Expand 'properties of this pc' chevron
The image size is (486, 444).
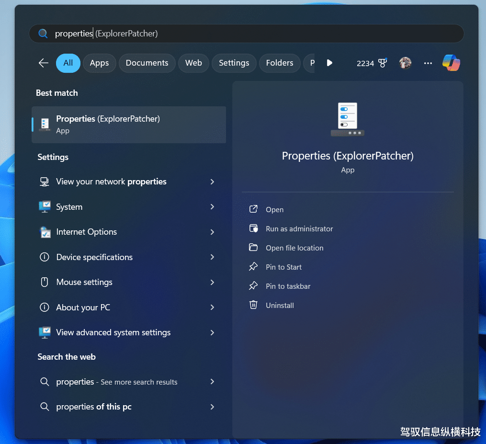[x=212, y=407]
